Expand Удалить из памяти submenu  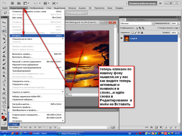(x=37, y=92)
